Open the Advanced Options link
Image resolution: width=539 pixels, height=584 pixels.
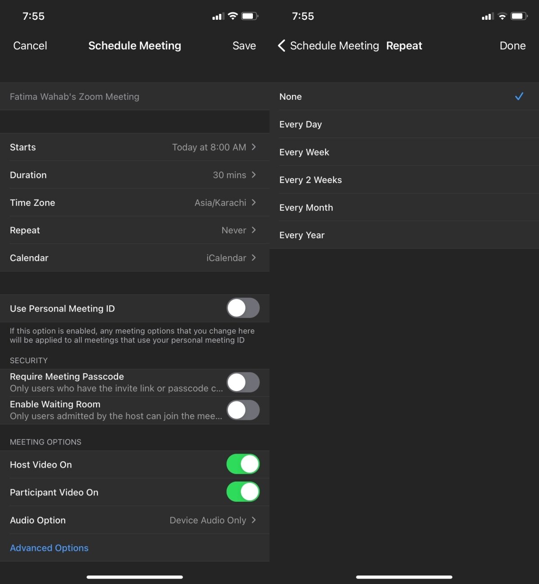[x=49, y=548]
